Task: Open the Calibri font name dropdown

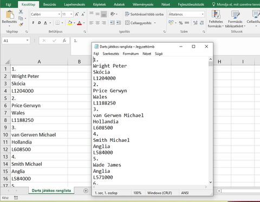Action: [59, 14]
